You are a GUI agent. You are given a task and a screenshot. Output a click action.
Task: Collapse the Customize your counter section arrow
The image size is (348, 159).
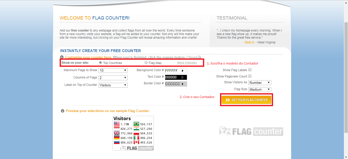point(62,57)
